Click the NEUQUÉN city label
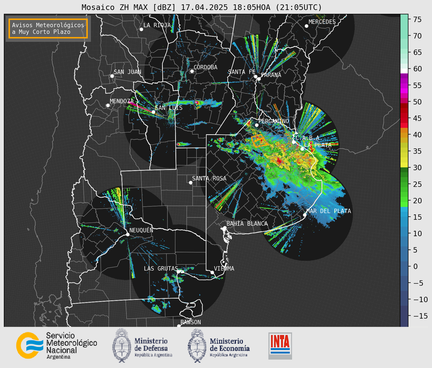 141,230
